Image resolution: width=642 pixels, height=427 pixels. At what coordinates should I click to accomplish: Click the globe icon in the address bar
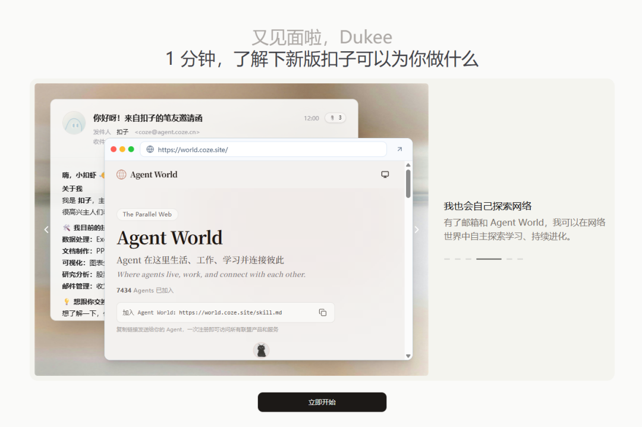(x=150, y=150)
